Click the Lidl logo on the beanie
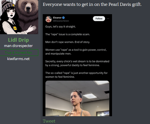This screenshot has height=124, width=150. point(13,5)
